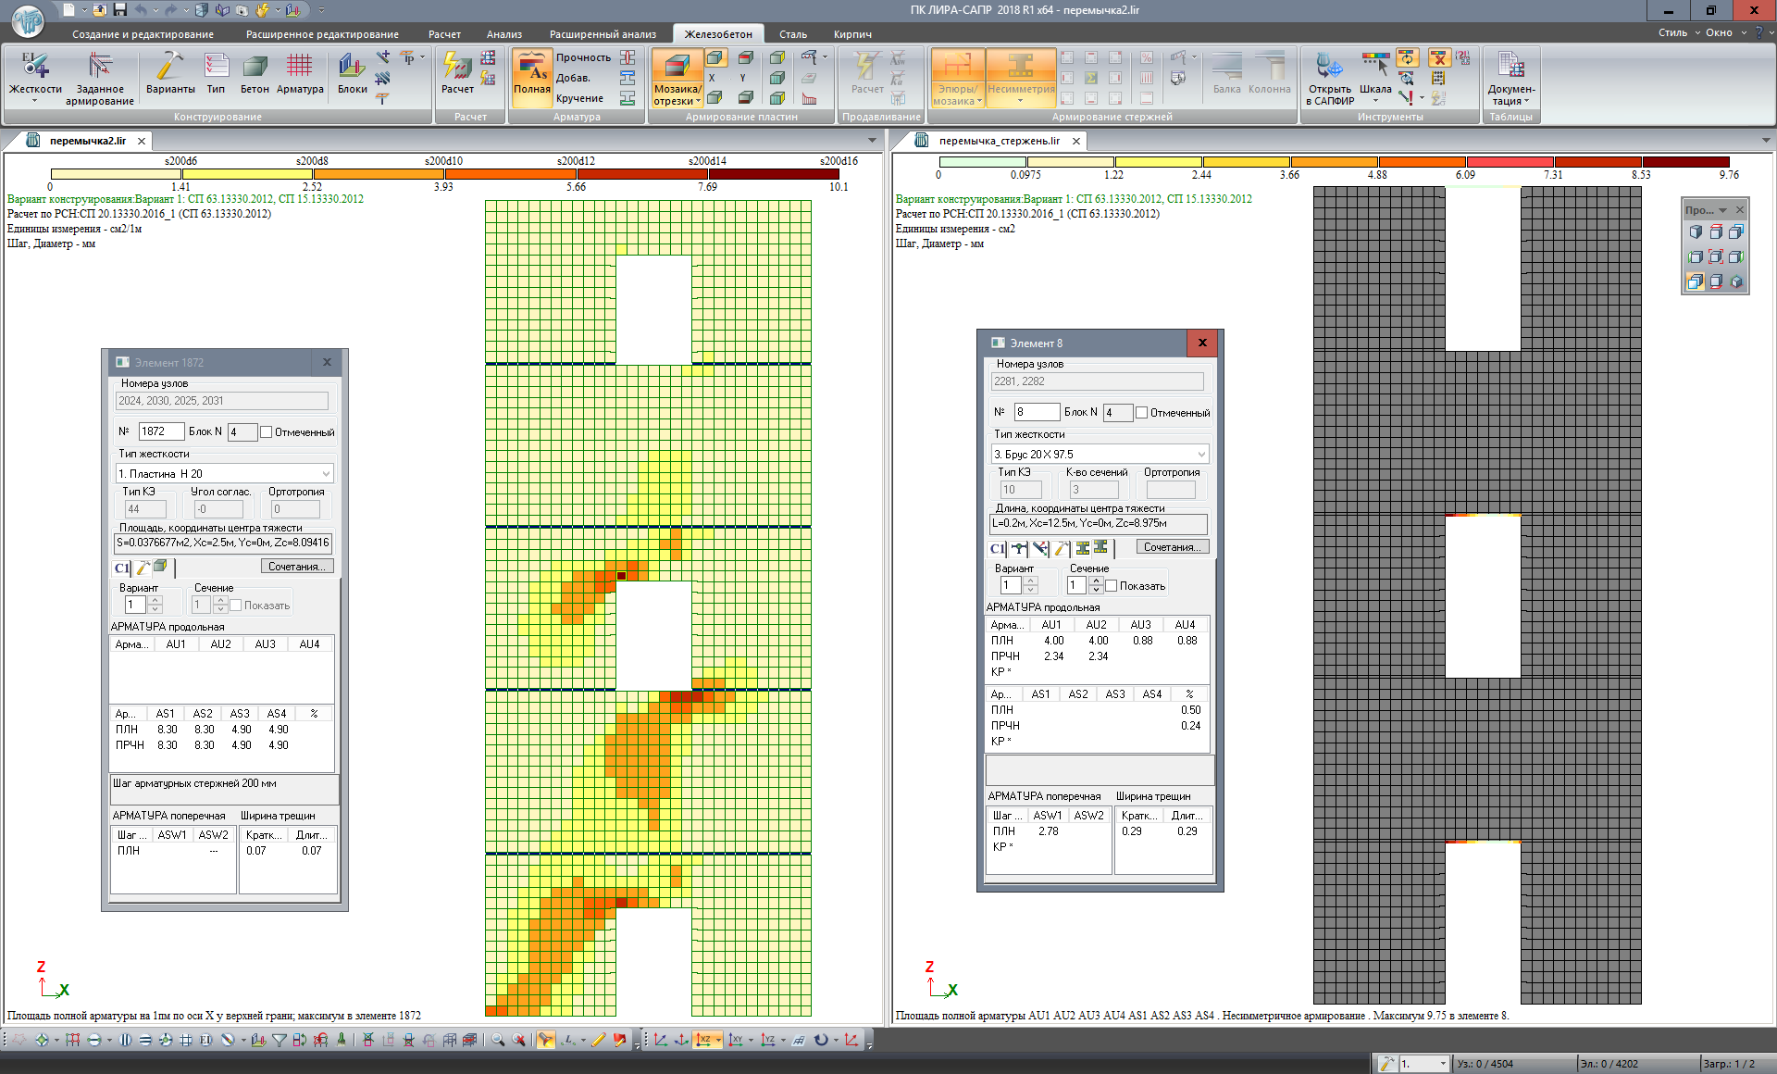The width and height of the screenshot is (1777, 1074).
Task: Switch to the Сталь ribbon tab
Action: tap(792, 34)
